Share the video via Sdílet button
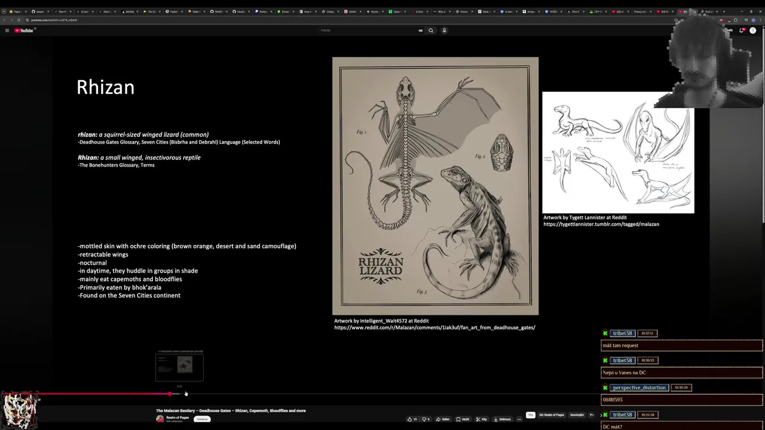 coord(443,419)
